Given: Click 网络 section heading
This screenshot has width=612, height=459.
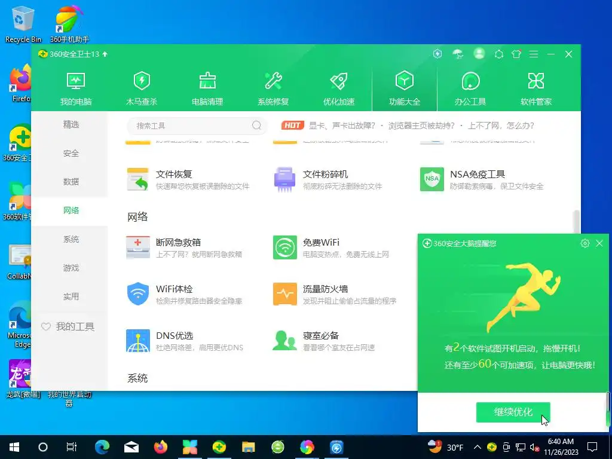Looking at the screenshot, I should (137, 216).
